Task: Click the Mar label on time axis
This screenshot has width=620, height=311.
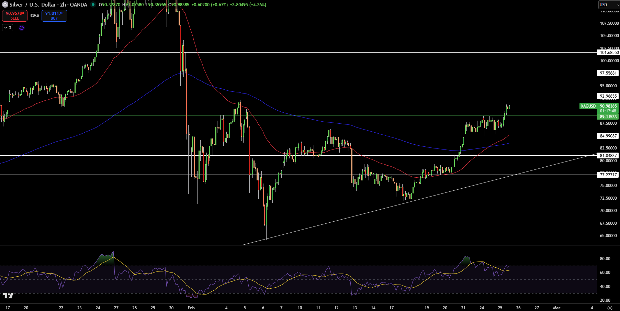Action: pos(556,308)
